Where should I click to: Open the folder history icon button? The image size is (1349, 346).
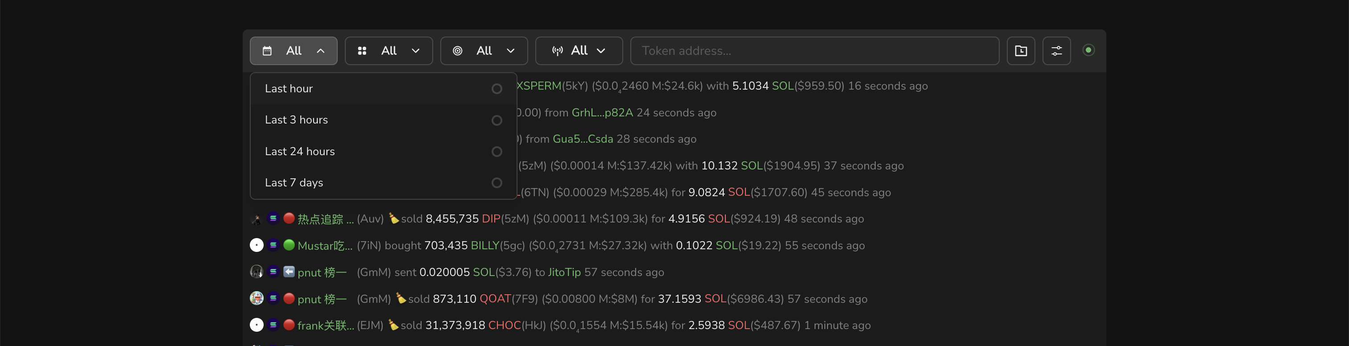tap(1020, 51)
